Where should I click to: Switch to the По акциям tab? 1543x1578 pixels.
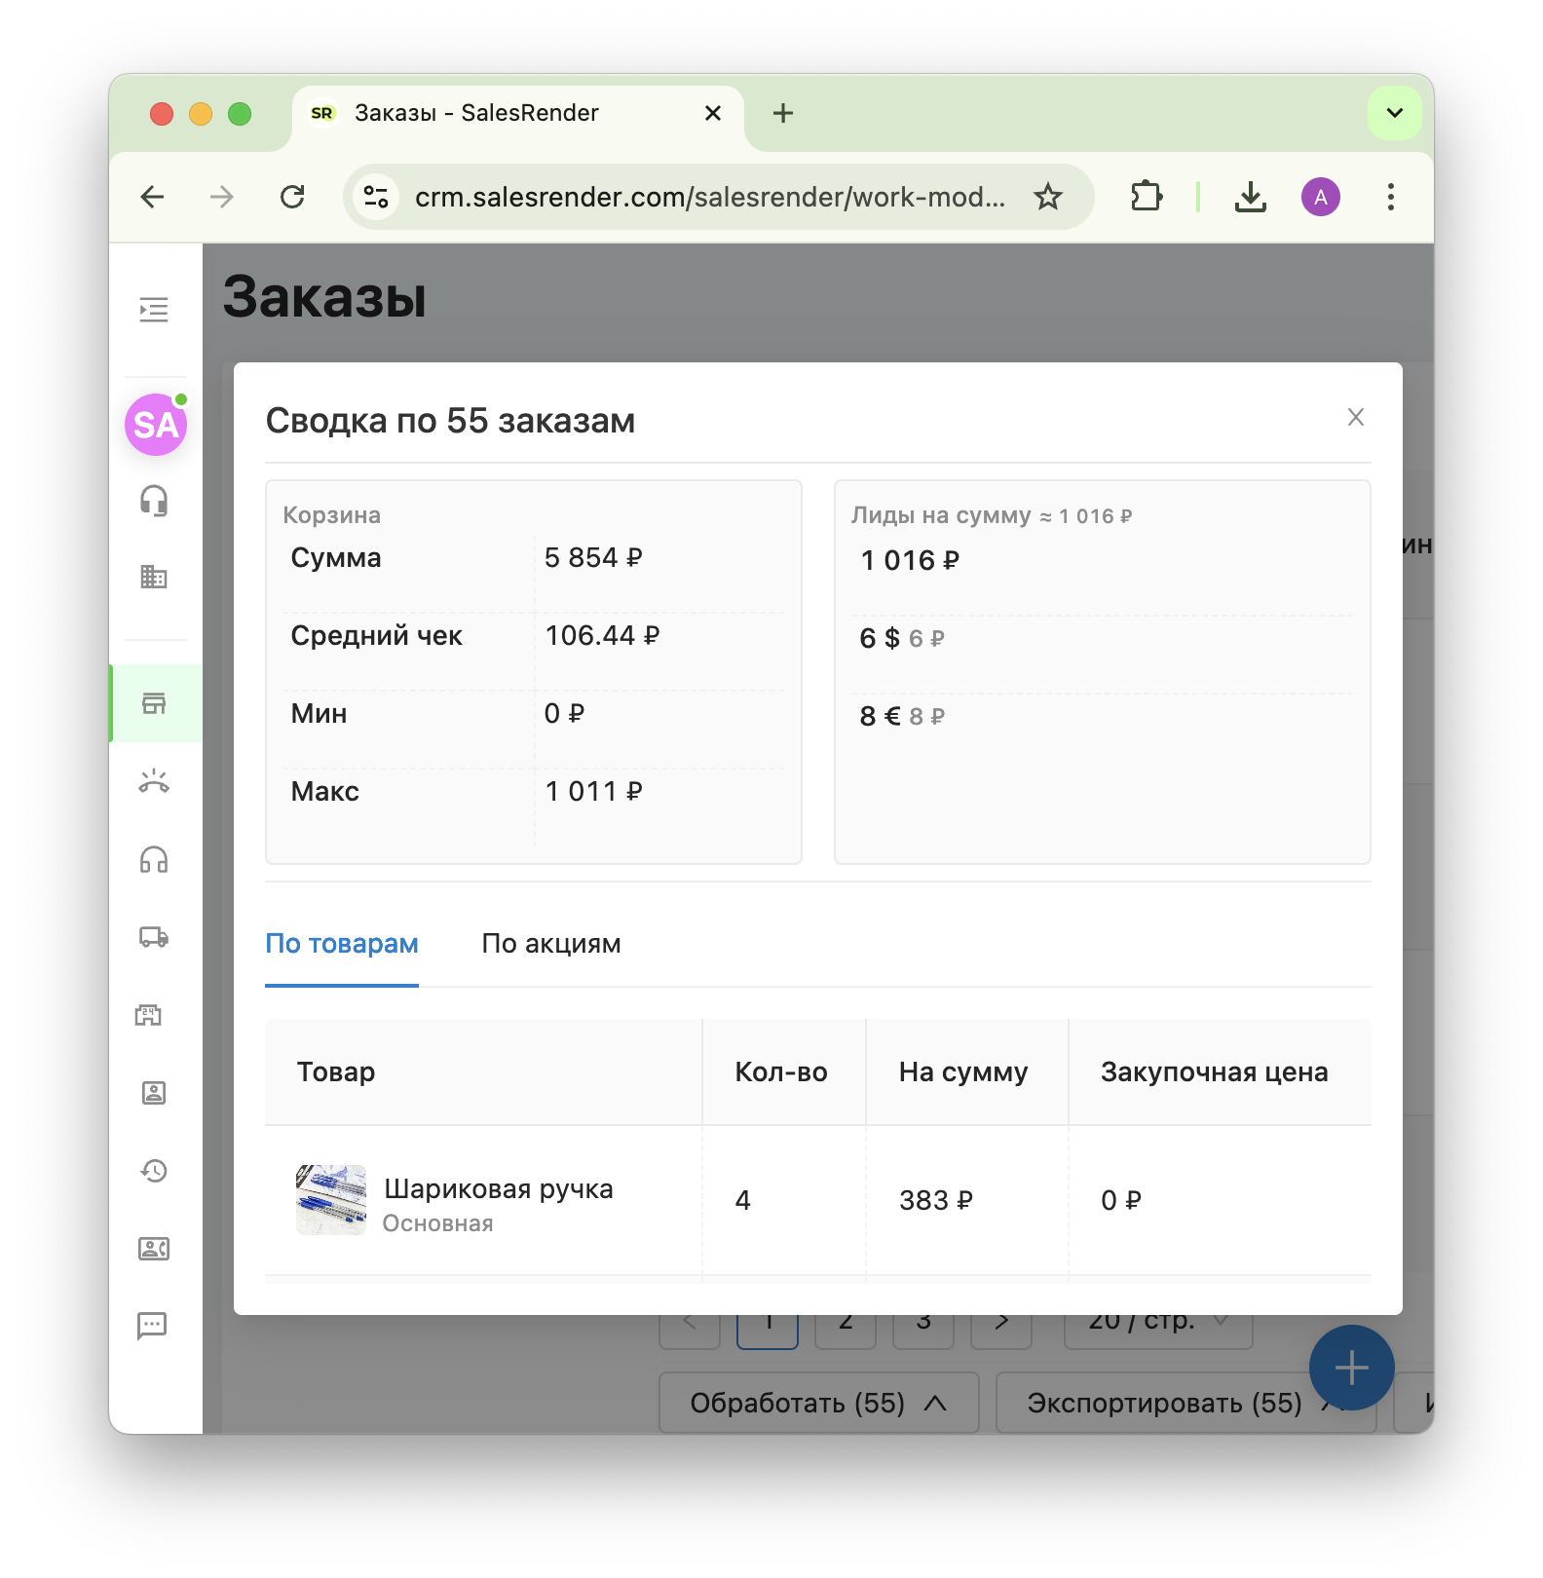coord(550,944)
